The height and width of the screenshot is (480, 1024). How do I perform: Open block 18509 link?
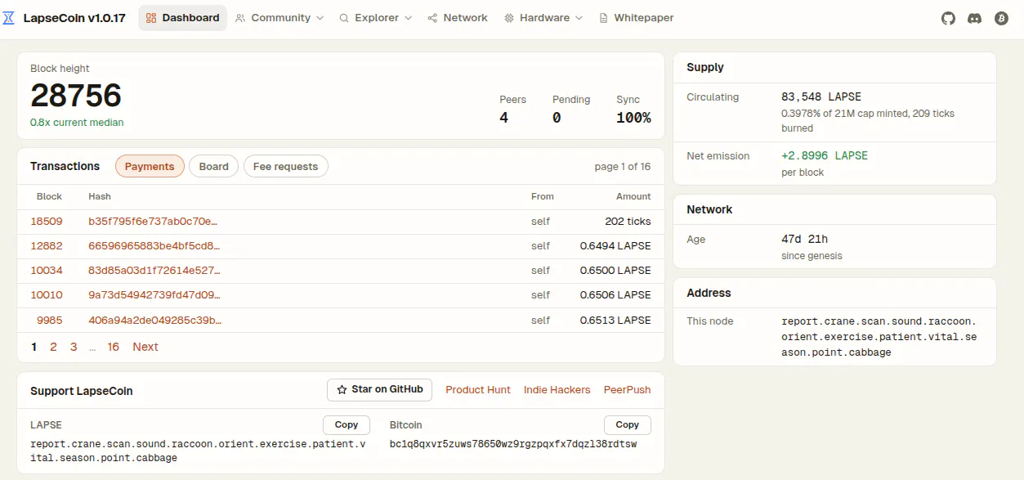(x=47, y=222)
